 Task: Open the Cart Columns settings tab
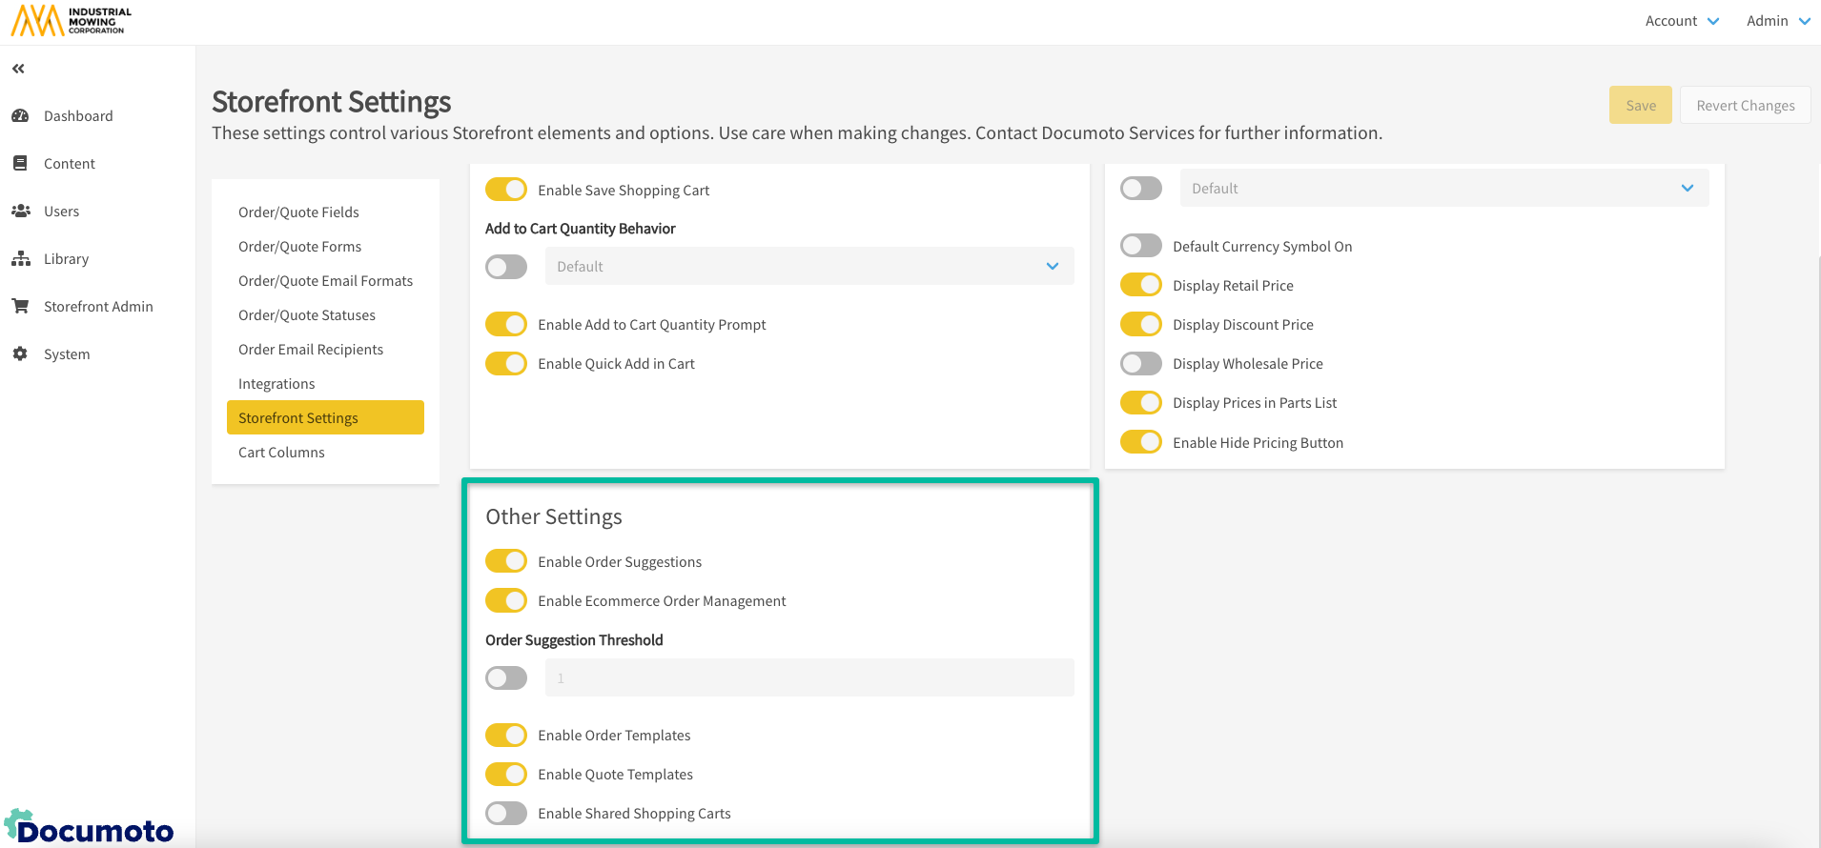[281, 453]
